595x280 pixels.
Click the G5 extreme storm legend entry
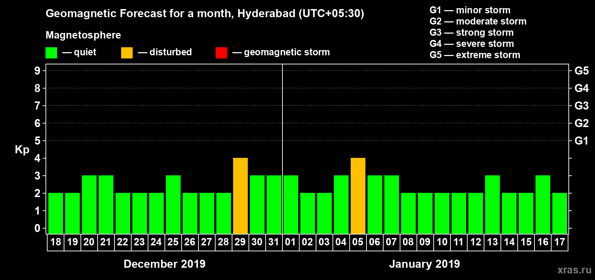[x=475, y=55]
